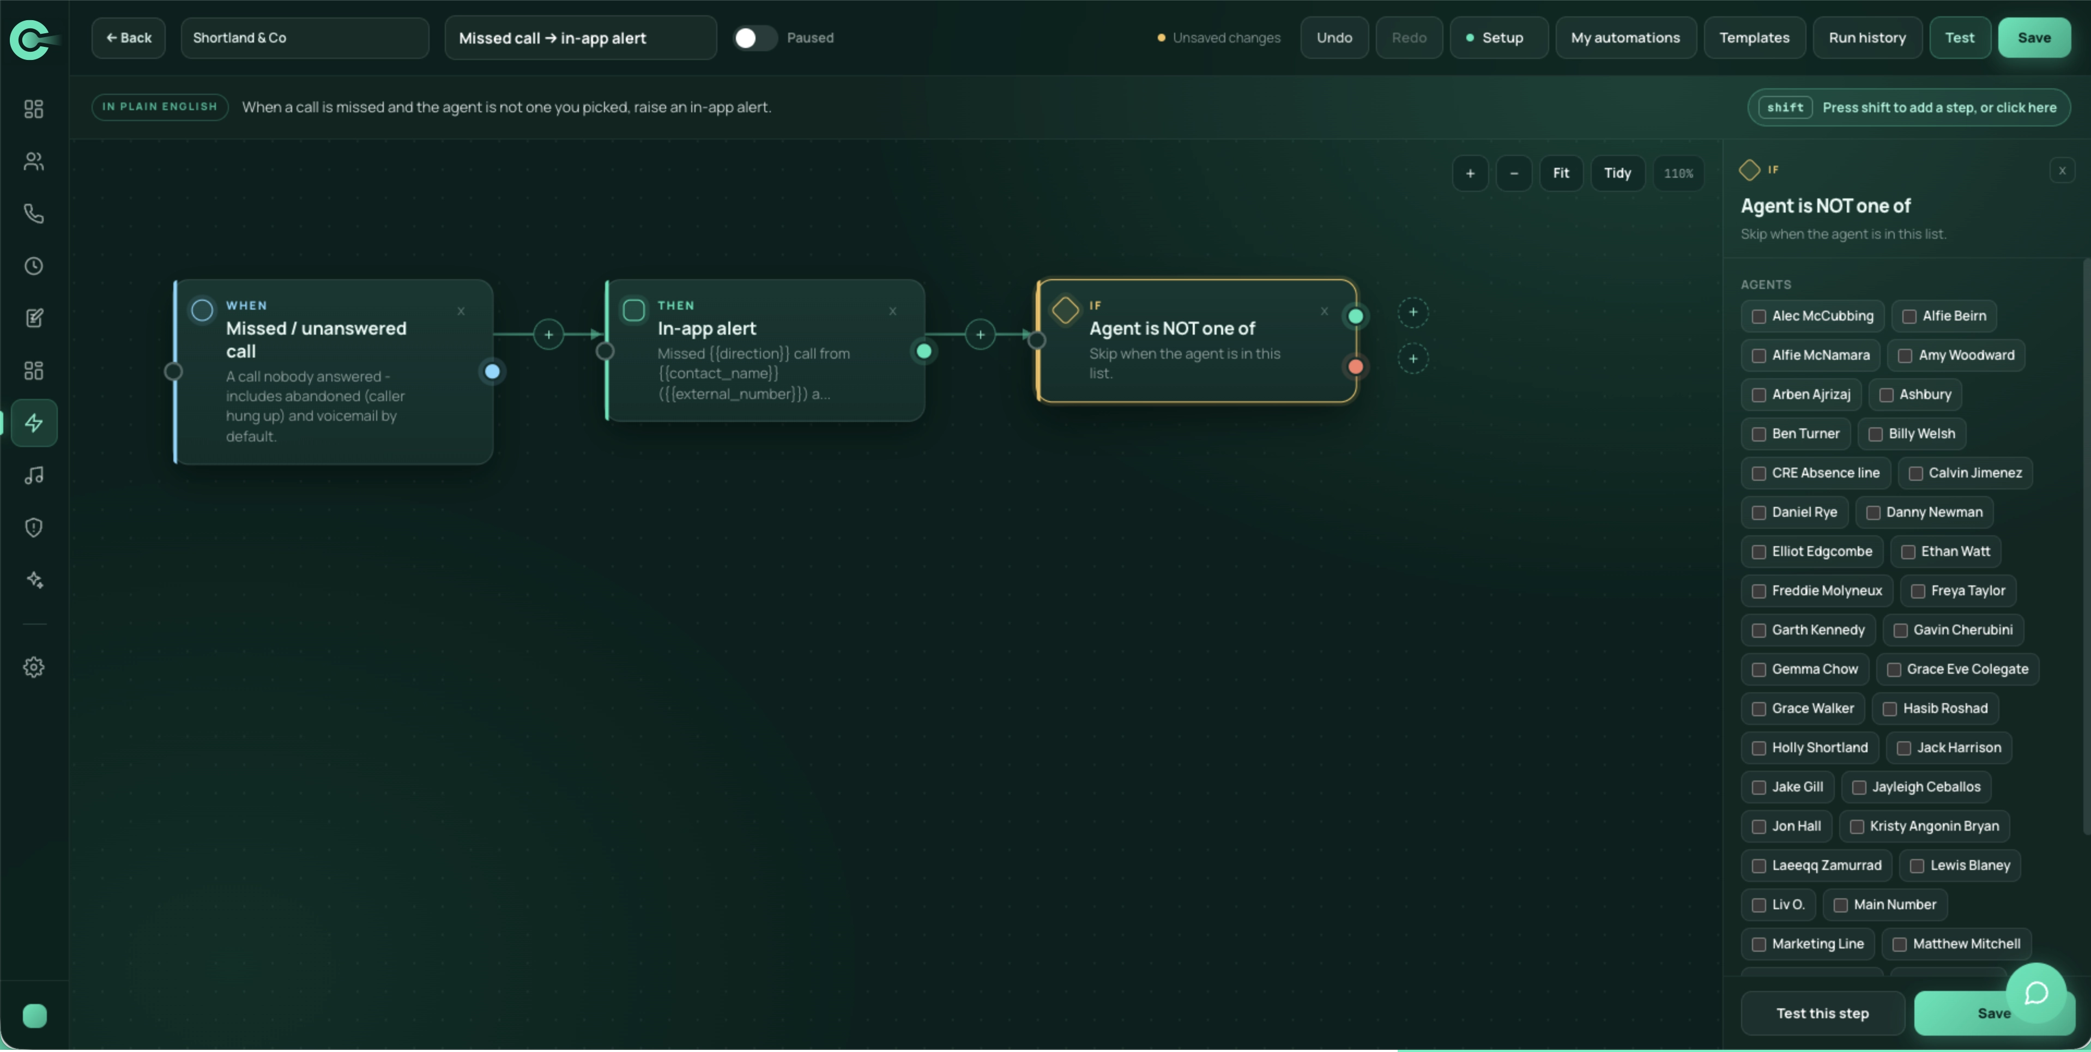Open the dashboard grid icon in sidebar
Image resolution: width=2091 pixels, height=1052 pixels.
[x=33, y=109]
